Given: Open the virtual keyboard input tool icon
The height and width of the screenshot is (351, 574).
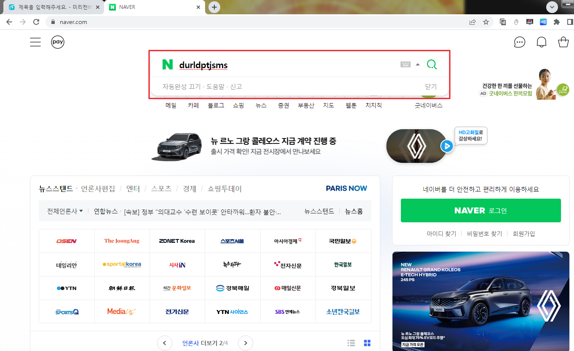Looking at the screenshot, I should click(406, 64).
